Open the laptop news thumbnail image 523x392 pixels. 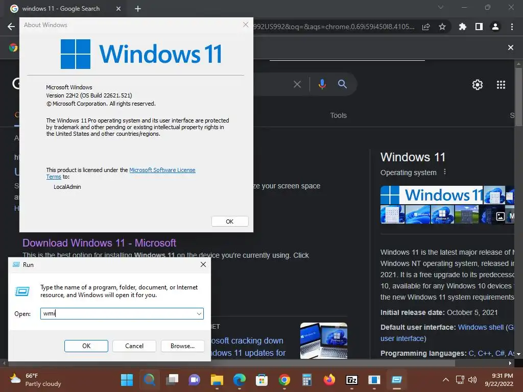point(323,340)
